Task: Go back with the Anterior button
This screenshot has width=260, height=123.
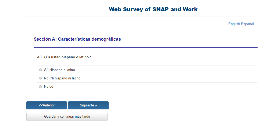Action: (47, 105)
